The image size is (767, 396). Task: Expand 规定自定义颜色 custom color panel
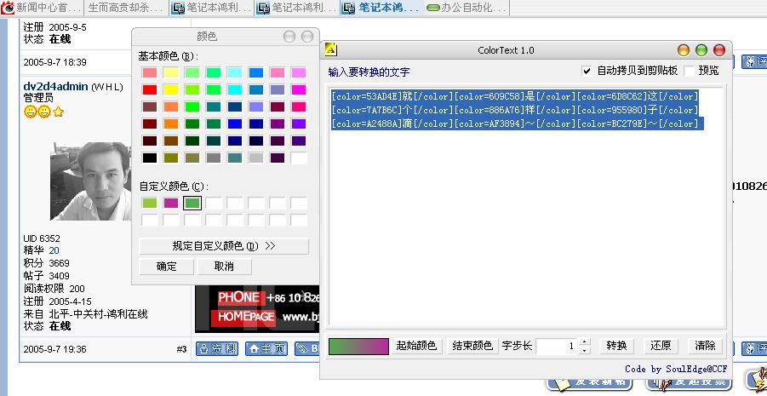click(x=224, y=246)
